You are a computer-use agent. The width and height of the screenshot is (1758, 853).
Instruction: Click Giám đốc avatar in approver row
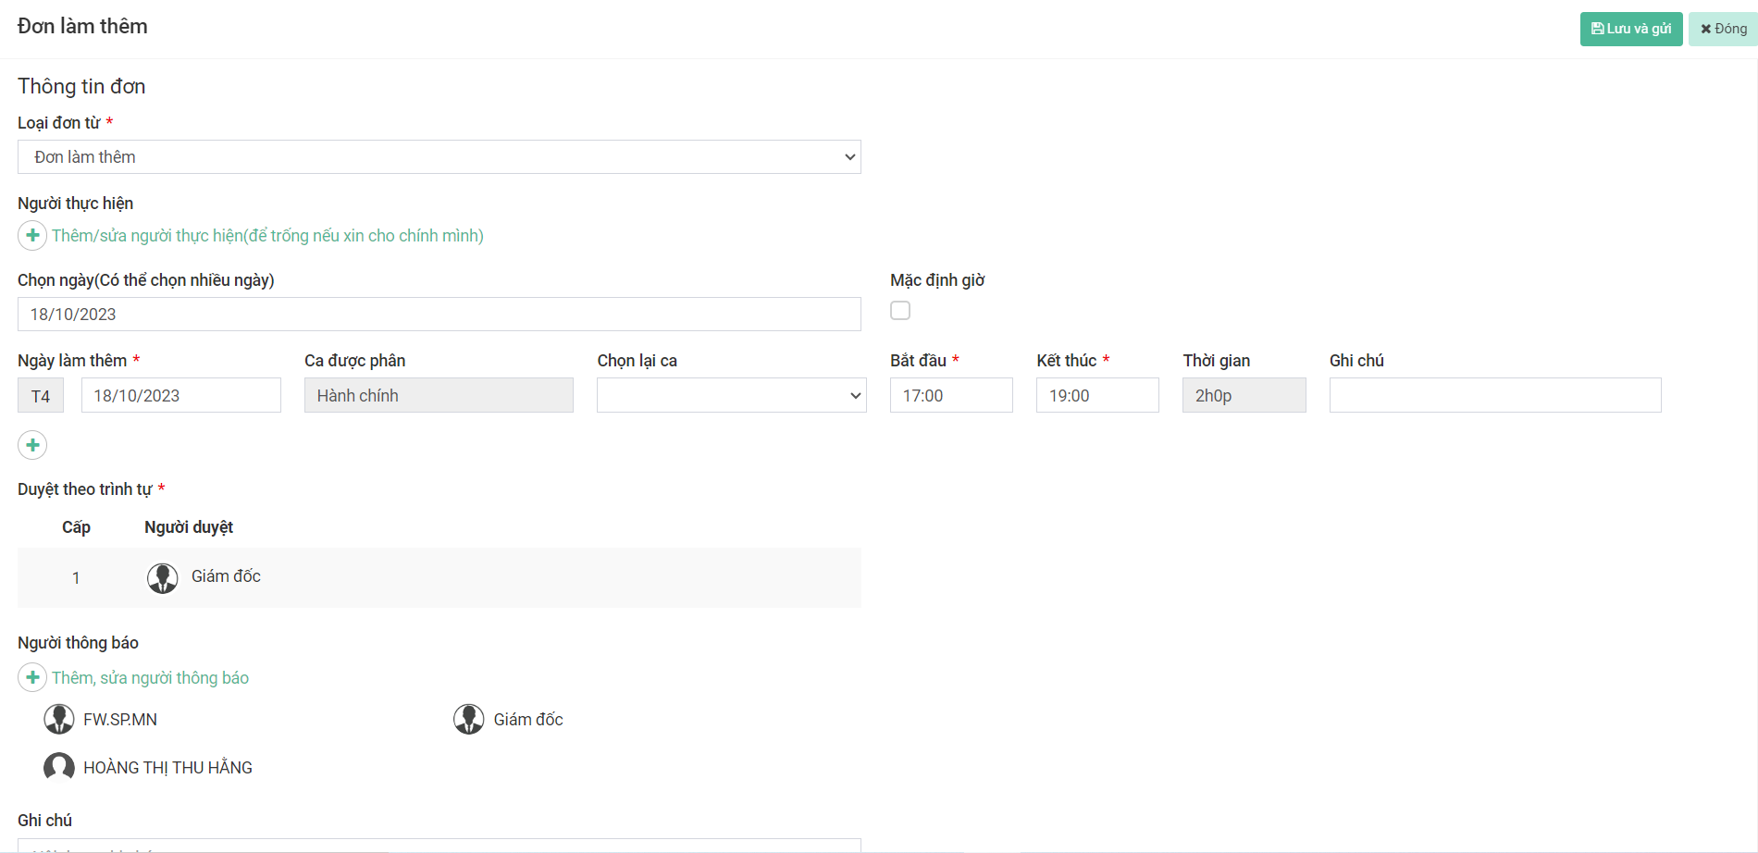point(163,578)
